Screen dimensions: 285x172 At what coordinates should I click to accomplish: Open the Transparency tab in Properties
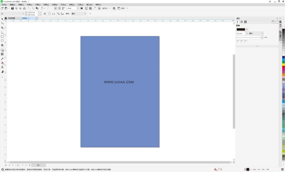245,22
